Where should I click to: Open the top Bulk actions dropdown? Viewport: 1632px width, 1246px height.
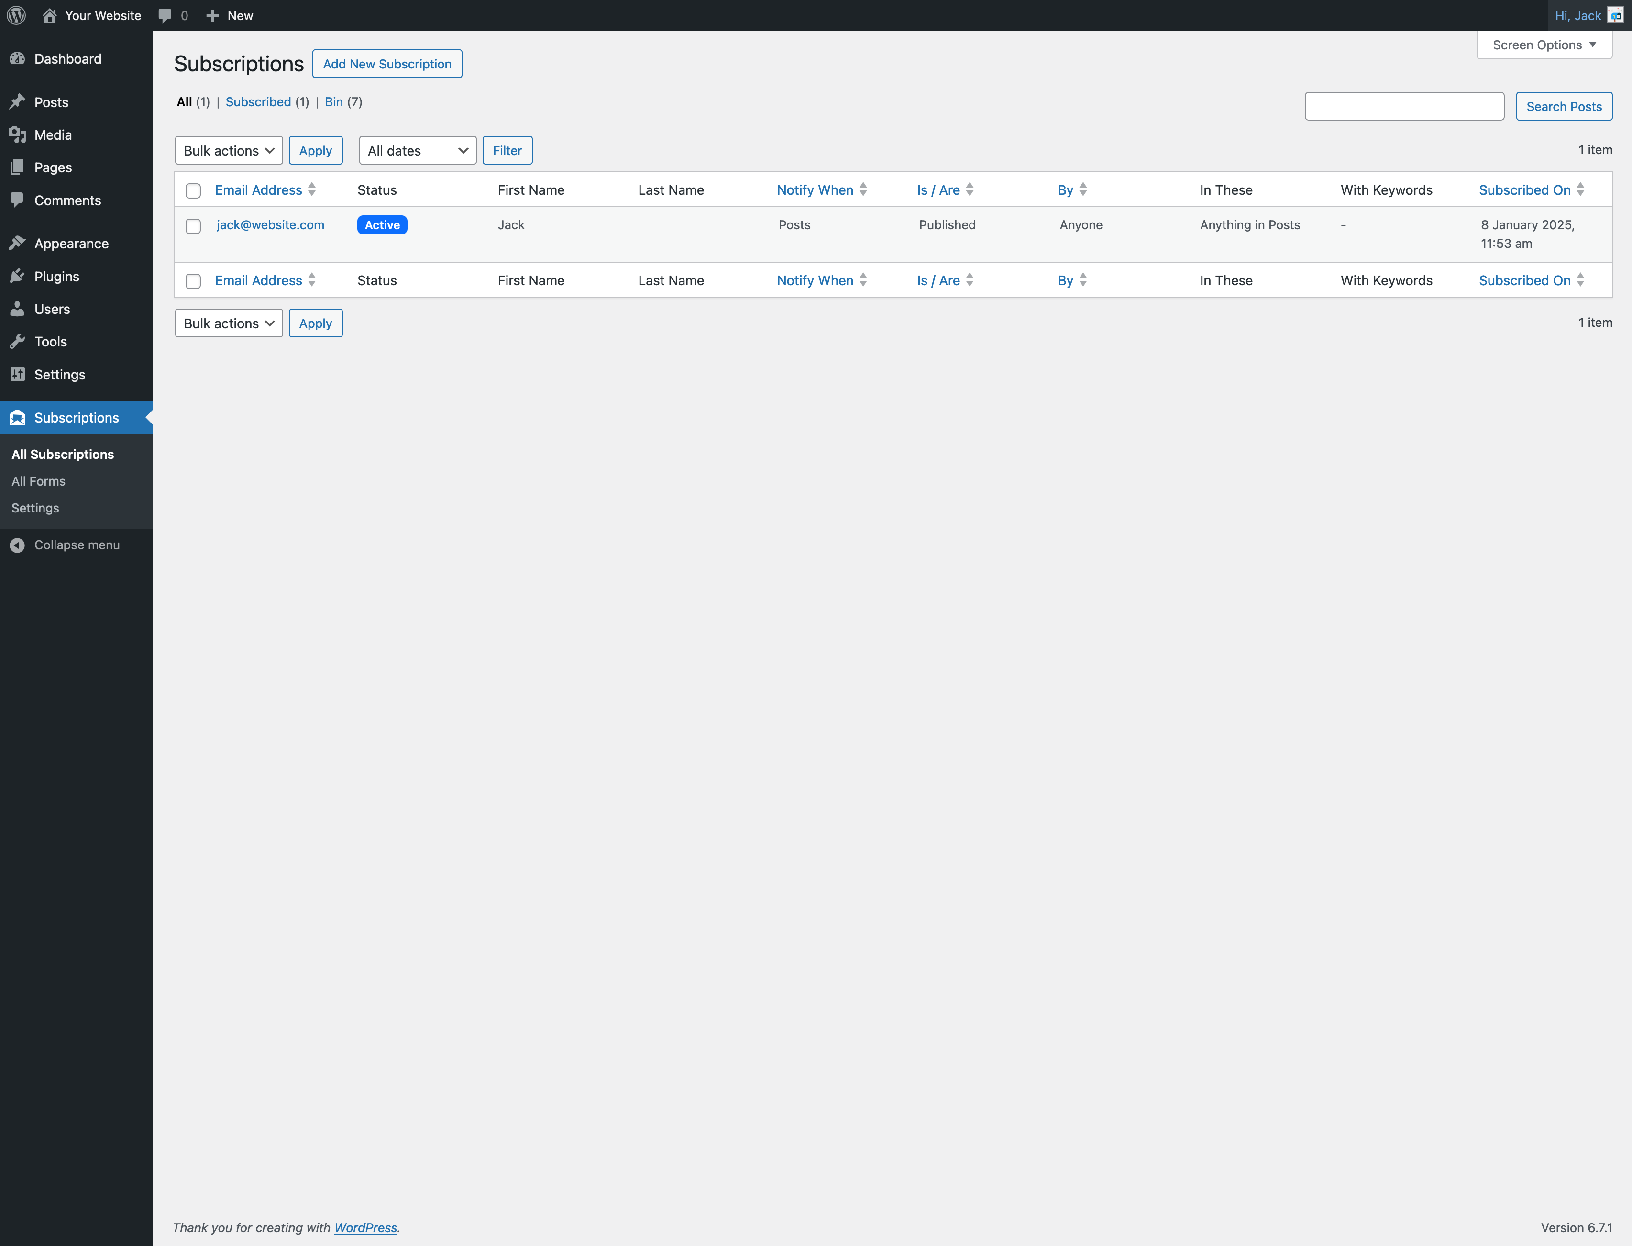click(229, 151)
